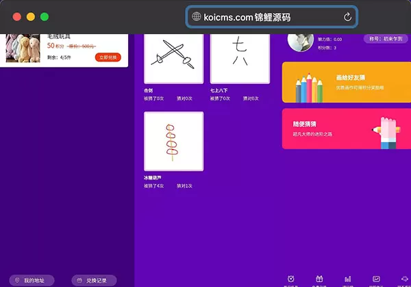Image resolution: width=411 pixels, height=287 pixels.
Task: Open the line chart bottom nav icon
Action: point(376,279)
